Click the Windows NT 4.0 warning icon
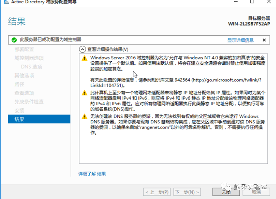 [85, 58]
